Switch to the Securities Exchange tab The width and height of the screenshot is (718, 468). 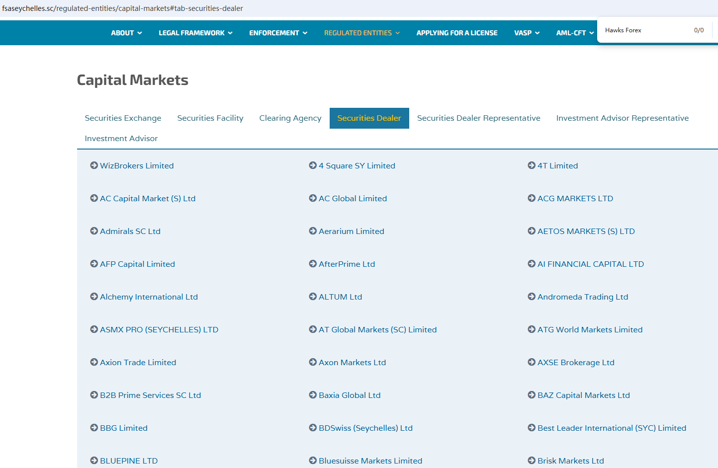click(123, 118)
